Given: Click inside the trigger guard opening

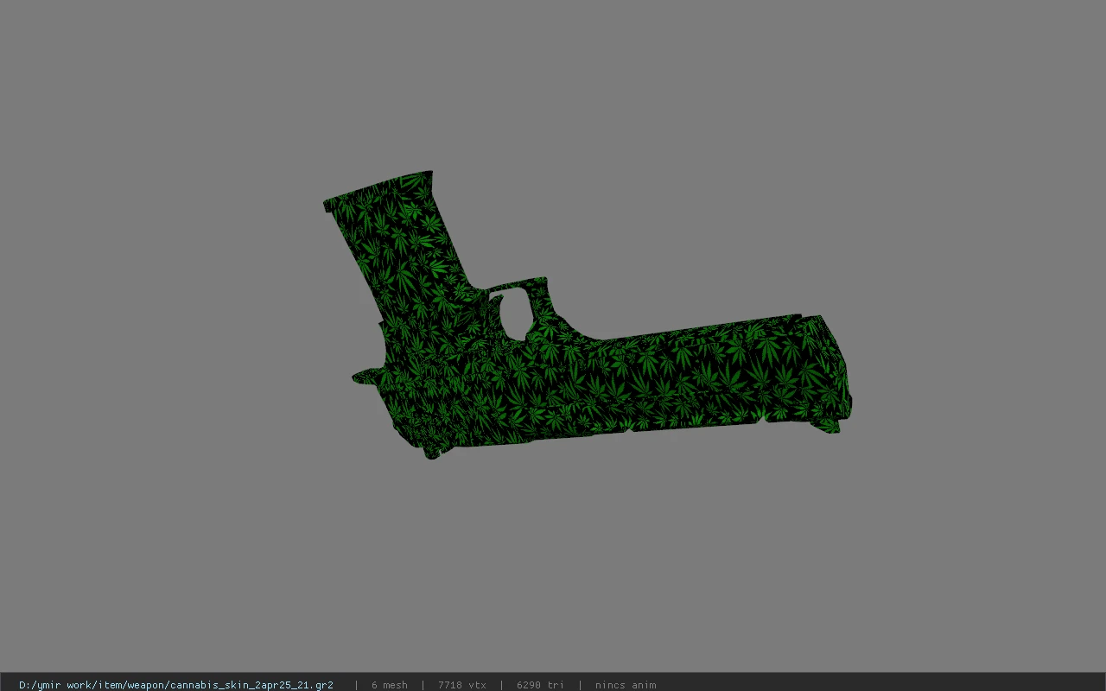Looking at the screenshot, I should 517,312.
